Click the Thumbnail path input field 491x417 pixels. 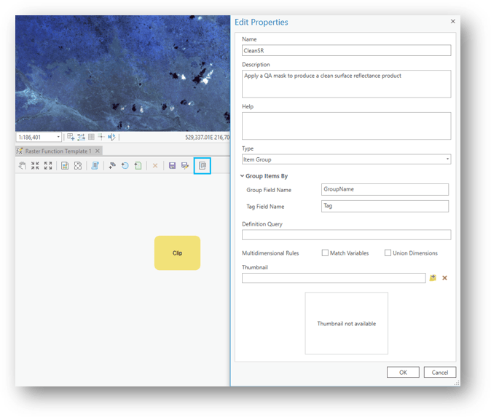(334, 278)
